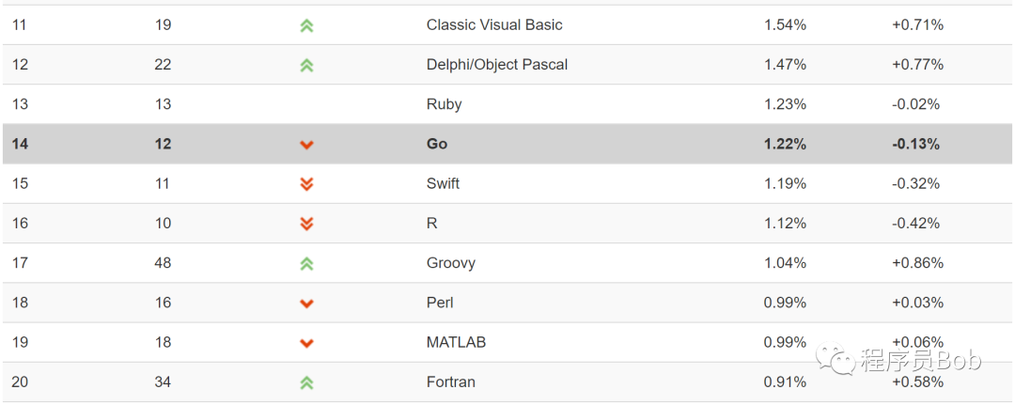
Task: Click the -0.42% change value for R
Action: pyautogui.click(x=915, y=224)
